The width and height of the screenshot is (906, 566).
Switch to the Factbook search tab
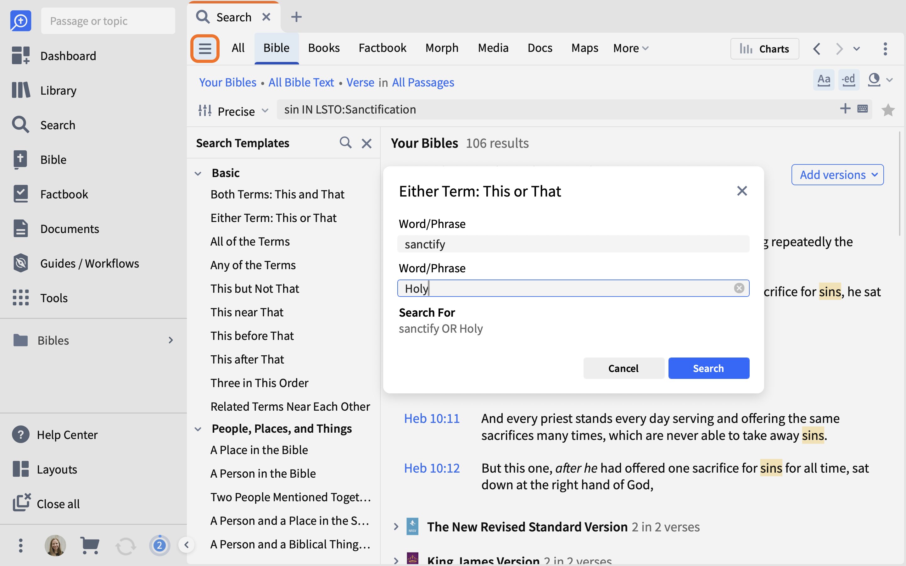pos(382,48)
